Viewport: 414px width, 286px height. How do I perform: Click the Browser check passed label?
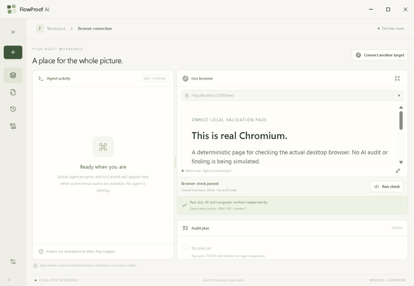click(x=200, y=183)
